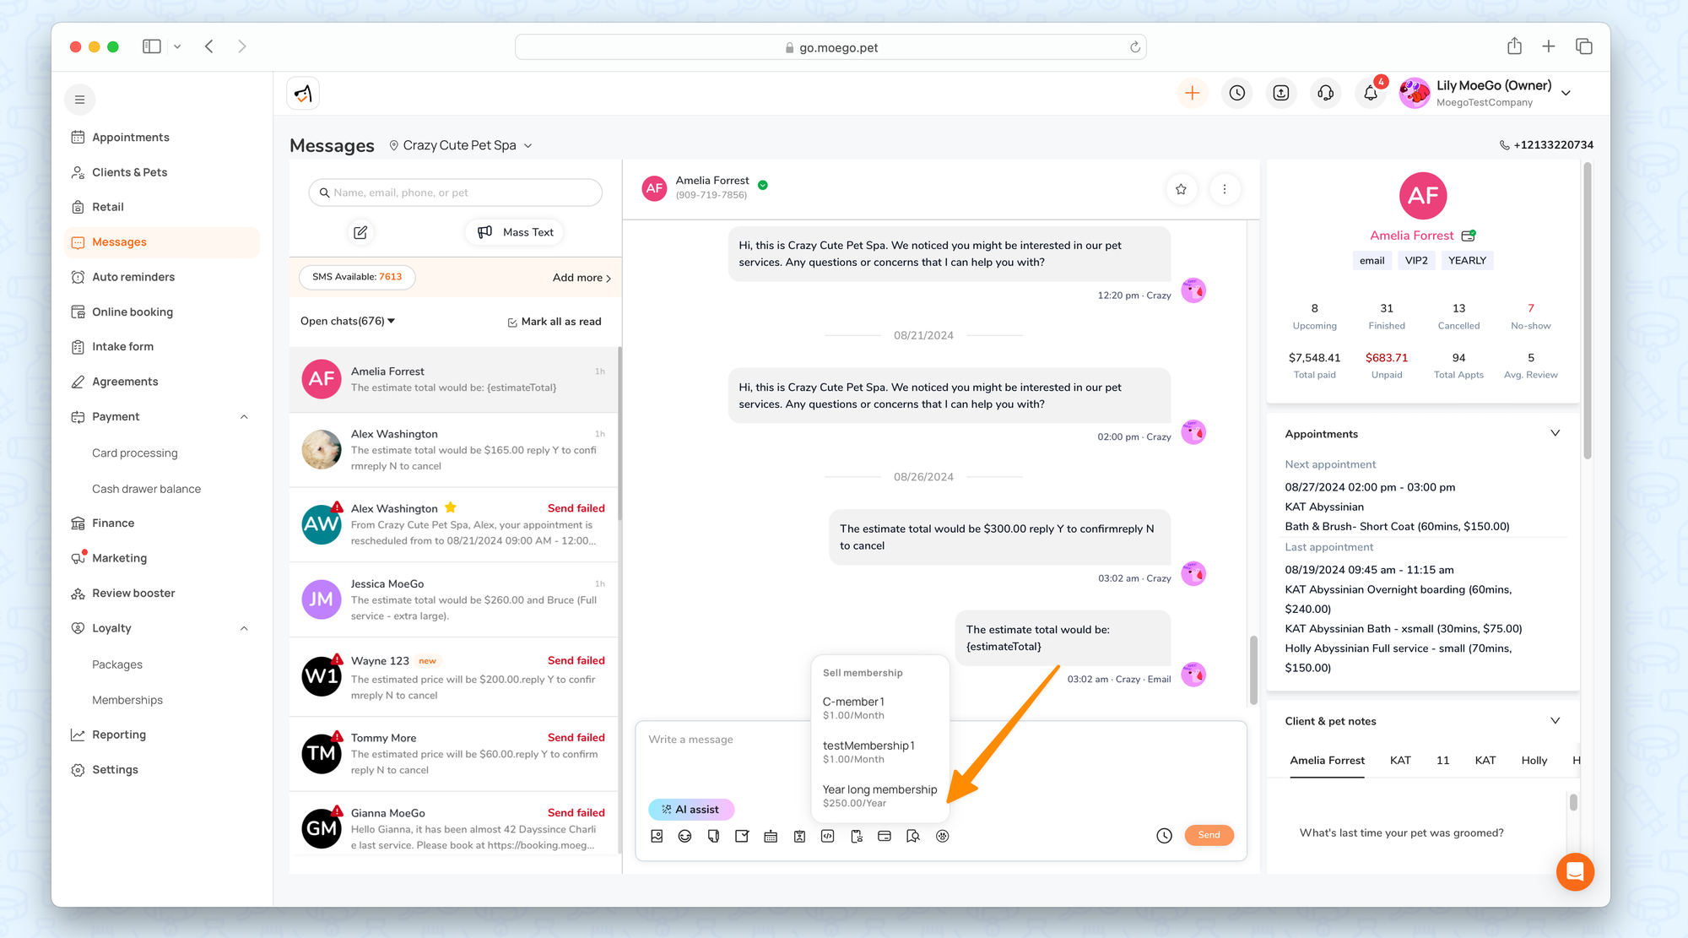Screen dimensions: 1688x938
Task: Click the emoji icon in message toolbar
Action: [684, 836]
